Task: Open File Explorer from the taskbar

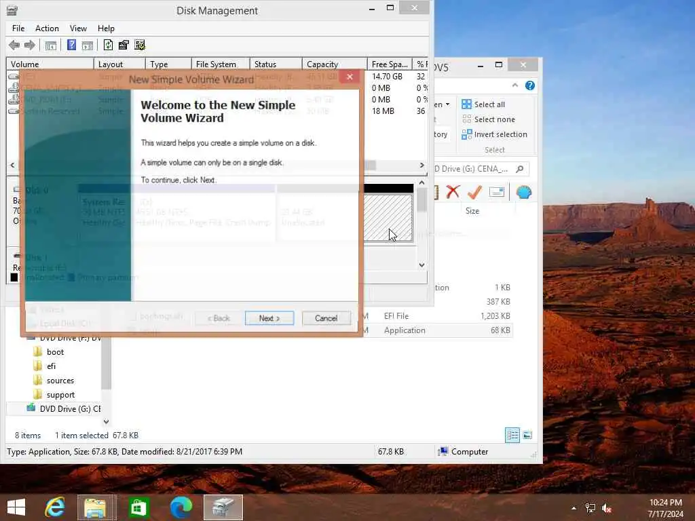Action: pos(96,507)
